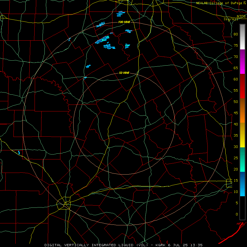Click the 40 value on the color scale
Viewport: 247px width, 247px height.
click(x=236, y=124)
